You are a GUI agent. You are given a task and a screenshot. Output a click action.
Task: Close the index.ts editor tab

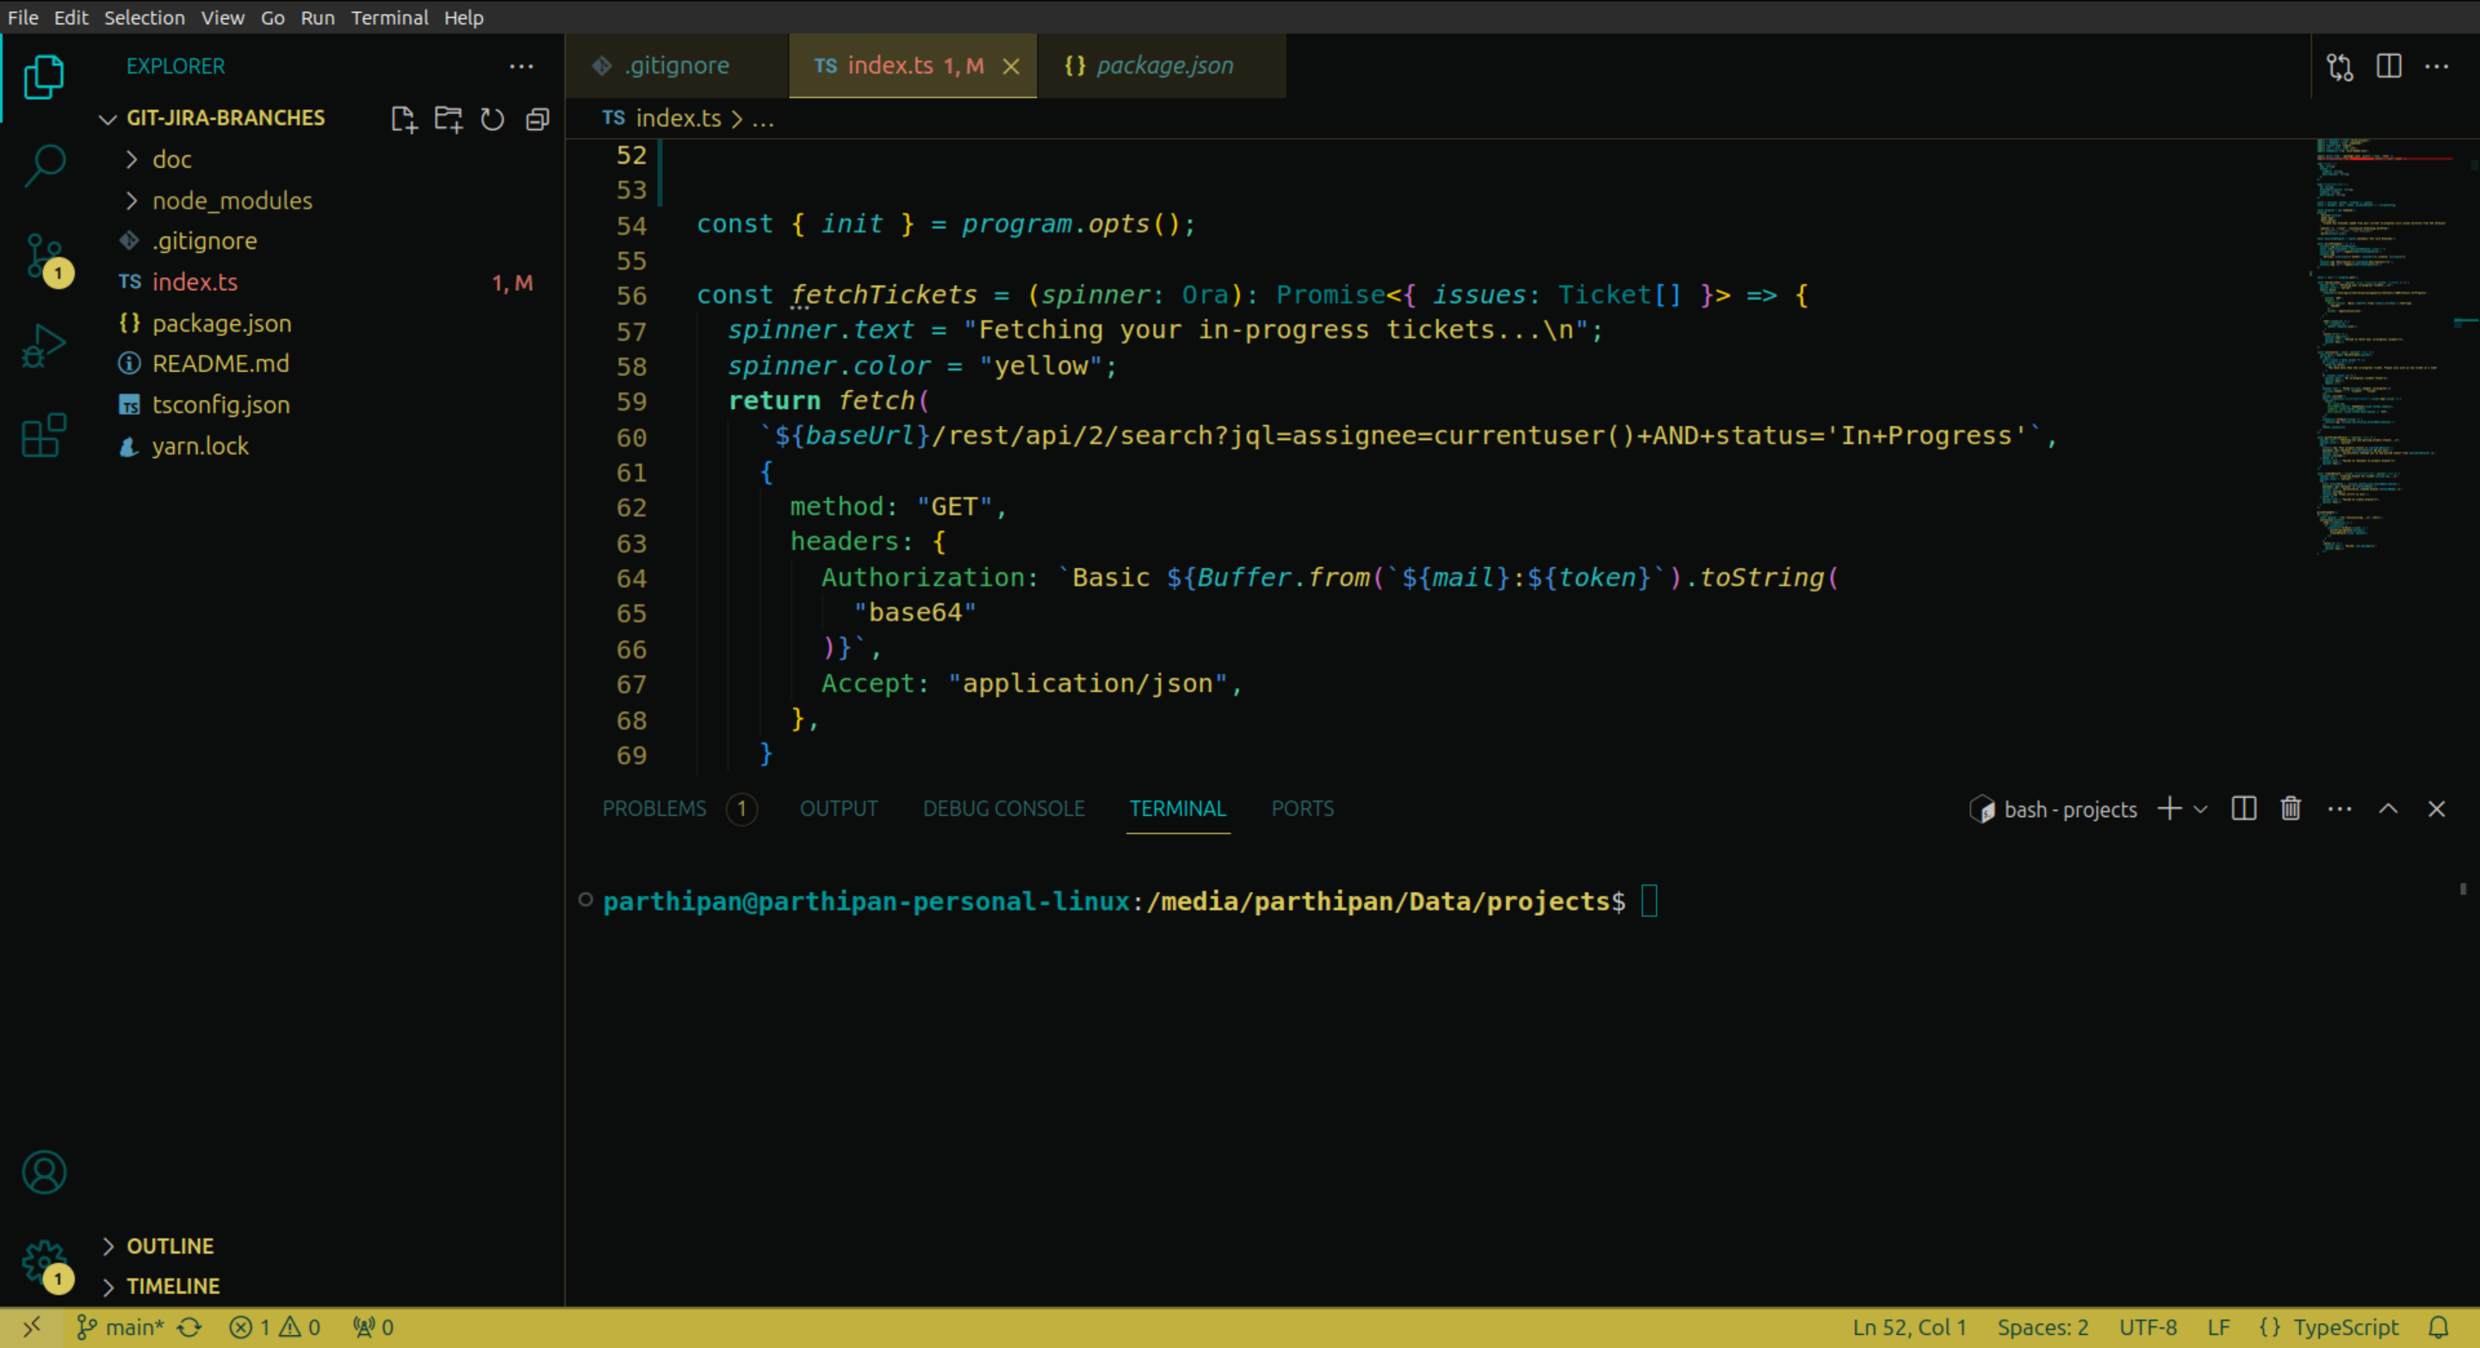[1011, 66]
